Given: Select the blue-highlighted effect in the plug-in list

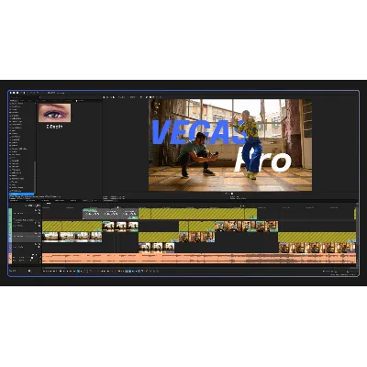Looking at the screenshot, I should [21, 195].
